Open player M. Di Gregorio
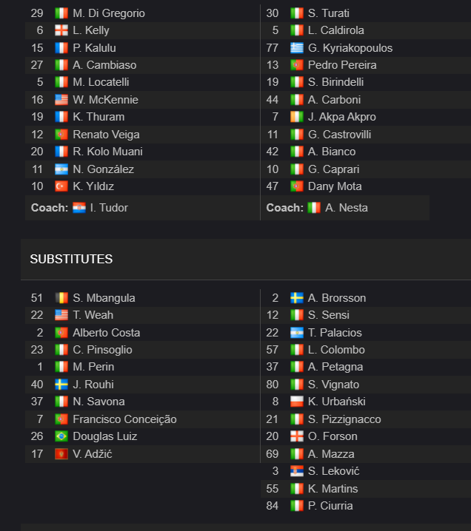The image size is (471, 531). [x=109, y=13]
